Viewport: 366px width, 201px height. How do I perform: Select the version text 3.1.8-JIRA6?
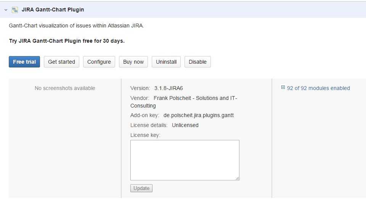click(169, 88)
